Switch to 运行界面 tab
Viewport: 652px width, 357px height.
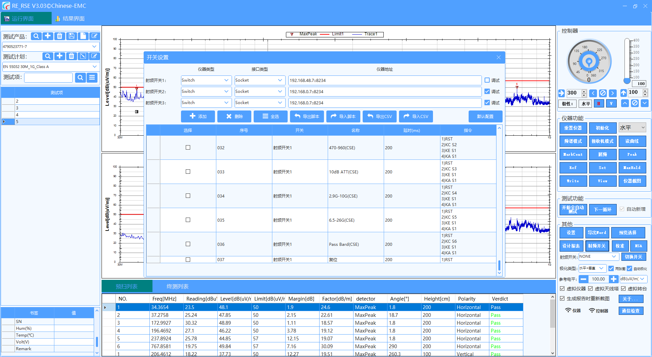(26, 18)
